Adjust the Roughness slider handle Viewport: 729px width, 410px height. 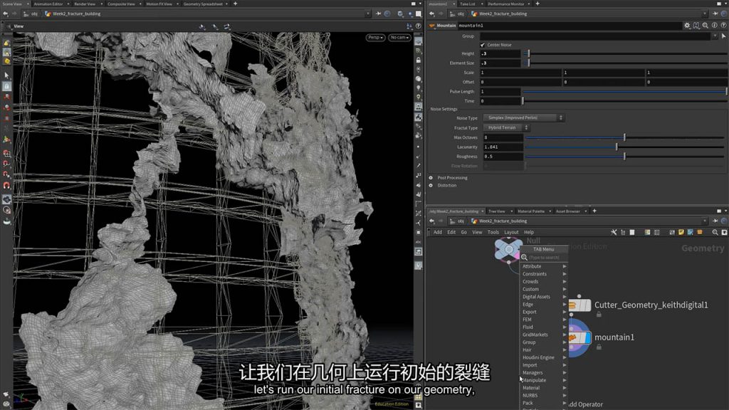(624, 157)
